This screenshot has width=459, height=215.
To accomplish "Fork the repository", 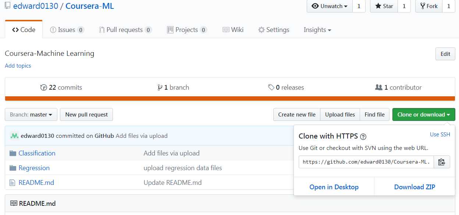I will pyautogui.click(x=429, y=6).
